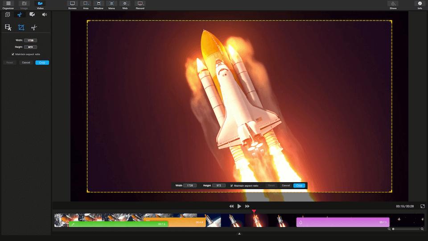This screenshot has height=241, width=428.
Task: Select the orange timeline clip
Action: pos(187,222)
